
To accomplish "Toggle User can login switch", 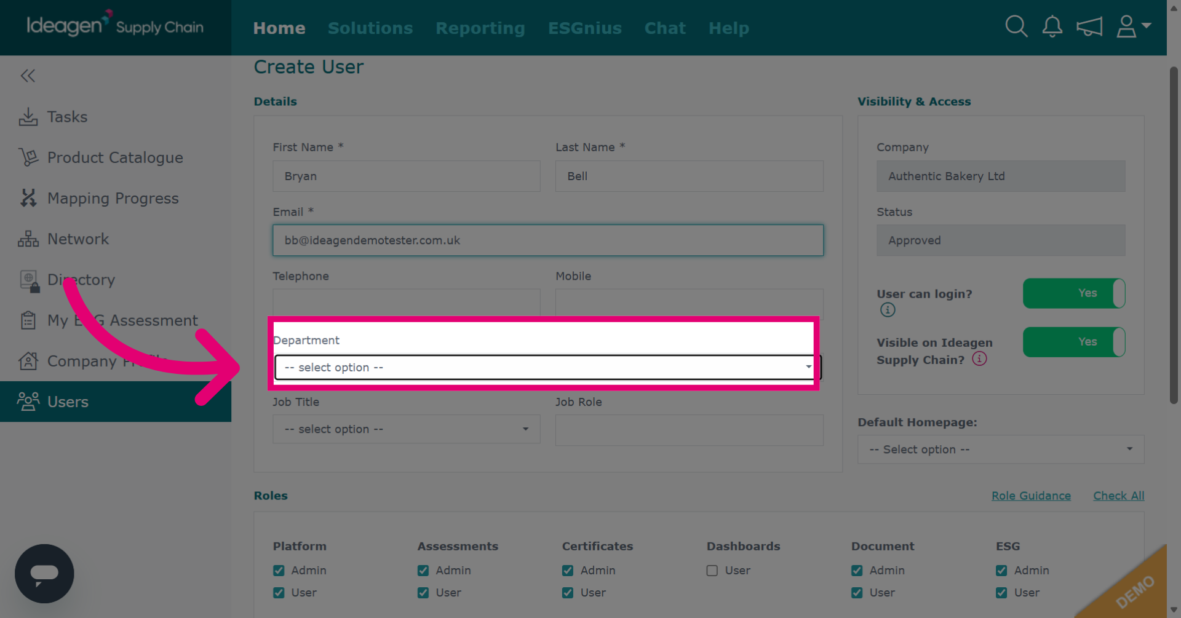I will (x=1074, y=293).
